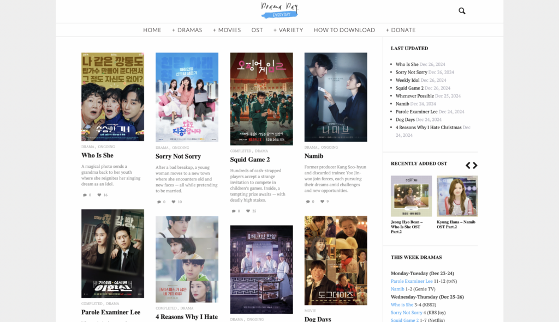The width and height of the screenshot is (559, 322).
Task: Expand the + MOVIES menu
Action: click(227, 31)
